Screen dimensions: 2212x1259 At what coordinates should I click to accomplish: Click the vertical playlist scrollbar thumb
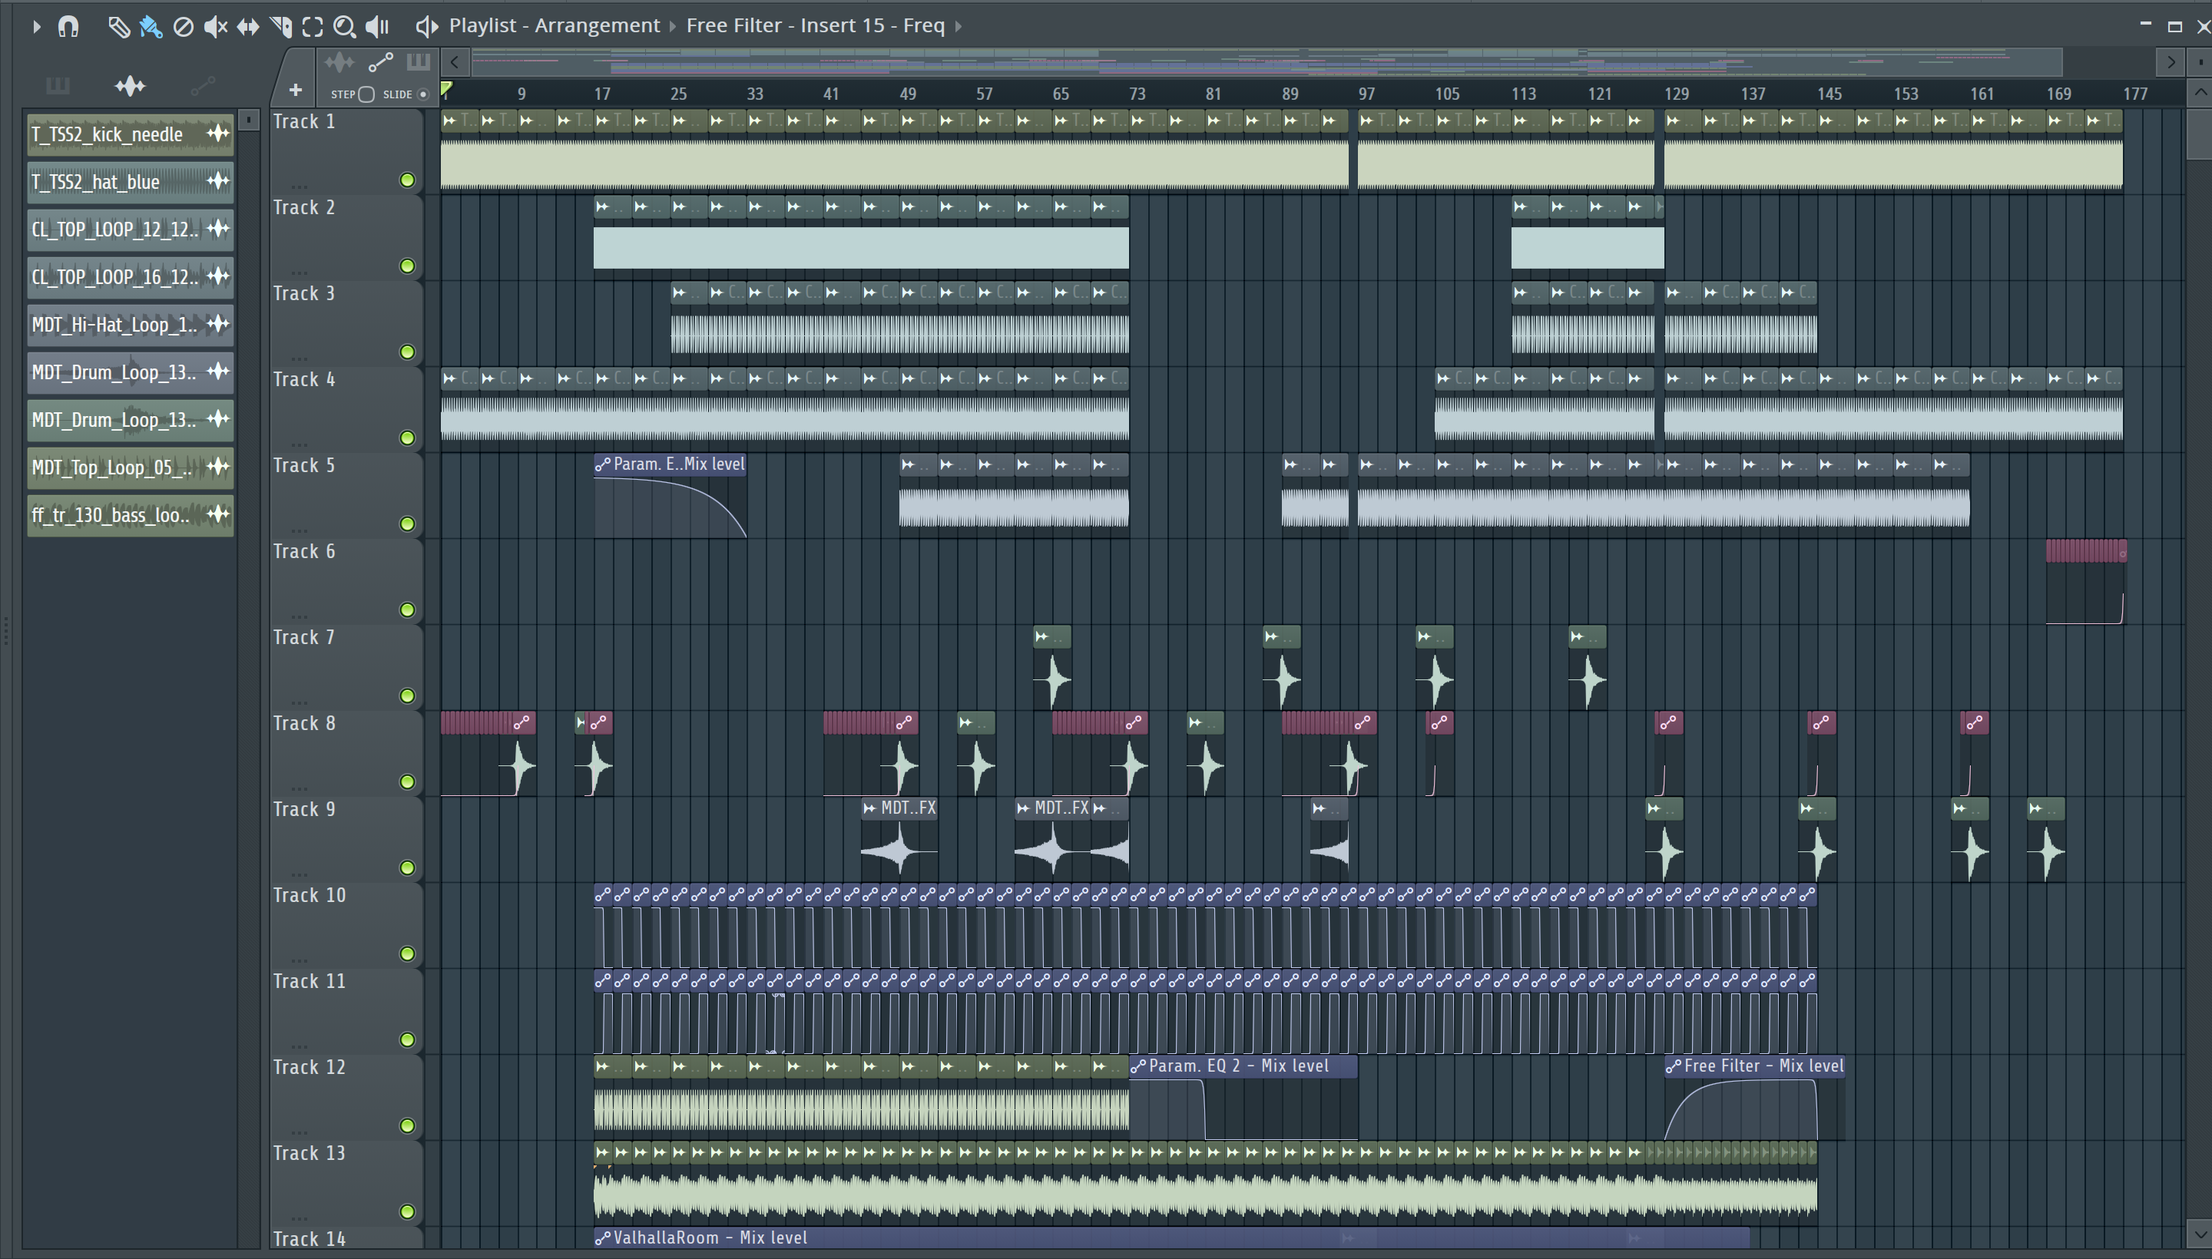pyautogui.click(x=2198, y=134)
